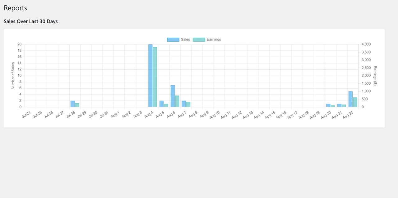Click the Aug 4 x-axis date label
The height and width of the screenshot is (224, 398).
pos(149,115)
